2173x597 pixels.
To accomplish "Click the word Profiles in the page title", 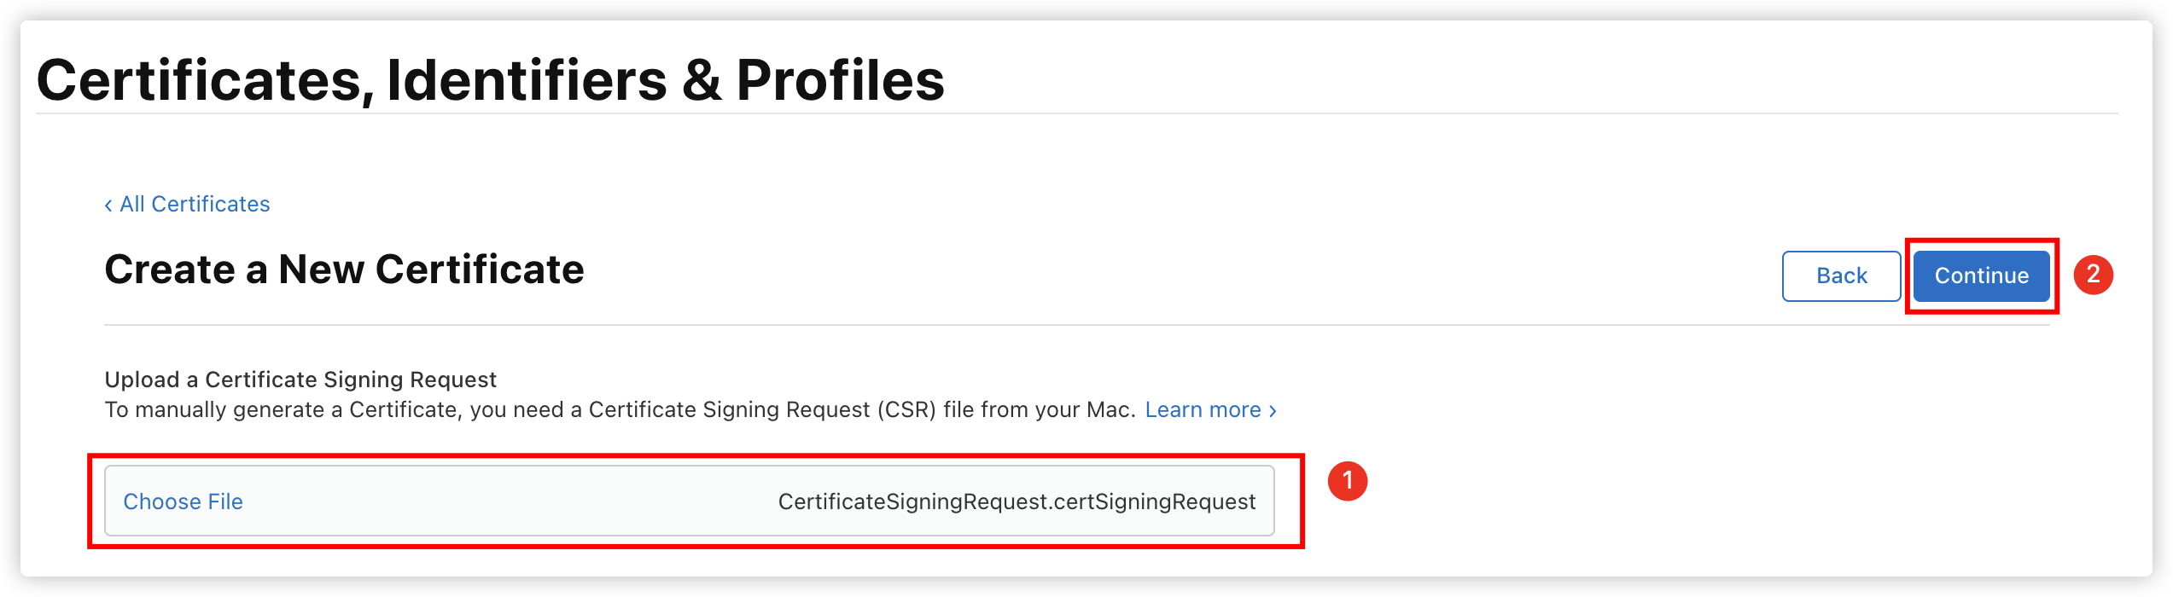I will (x=840, y=80).
